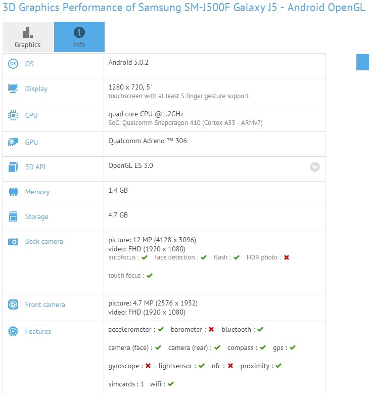Click the quad core CPU @1.2GHz text
The height and width of the screenshot is (395, 369).
146,114
